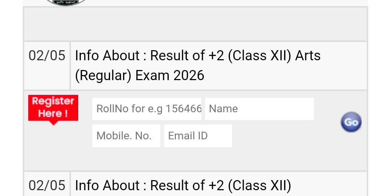Image resolution: width=391 pixels, height=196 pixels.
Task: Click the gap between Name field and Go
Action: pos(327,109)
